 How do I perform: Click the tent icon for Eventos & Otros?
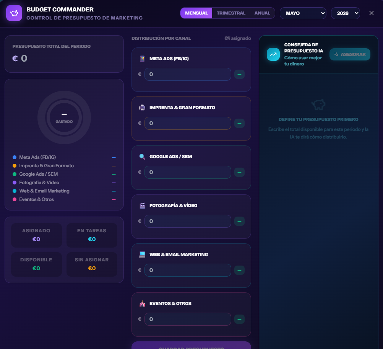pos(142,303)
